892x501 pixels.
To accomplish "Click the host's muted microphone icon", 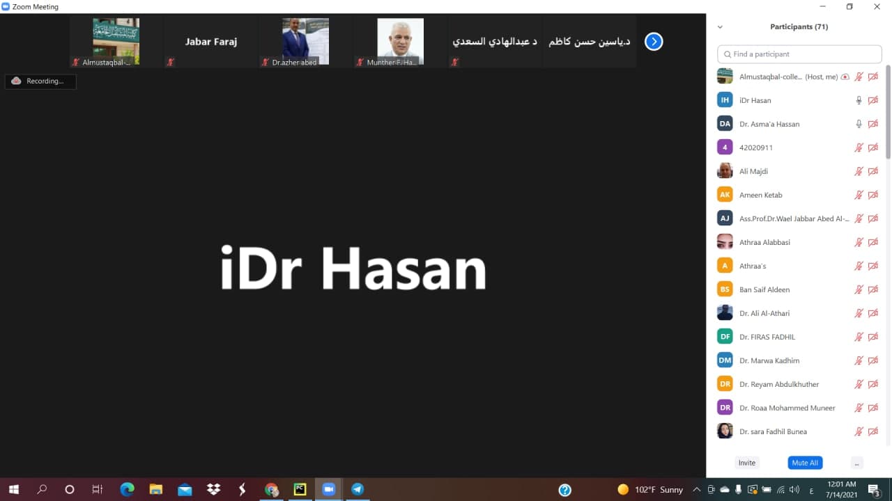I will pos(859,77).
